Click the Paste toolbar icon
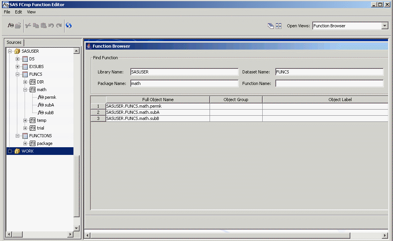The image size is (393, 241). click(x=43, y=25)
